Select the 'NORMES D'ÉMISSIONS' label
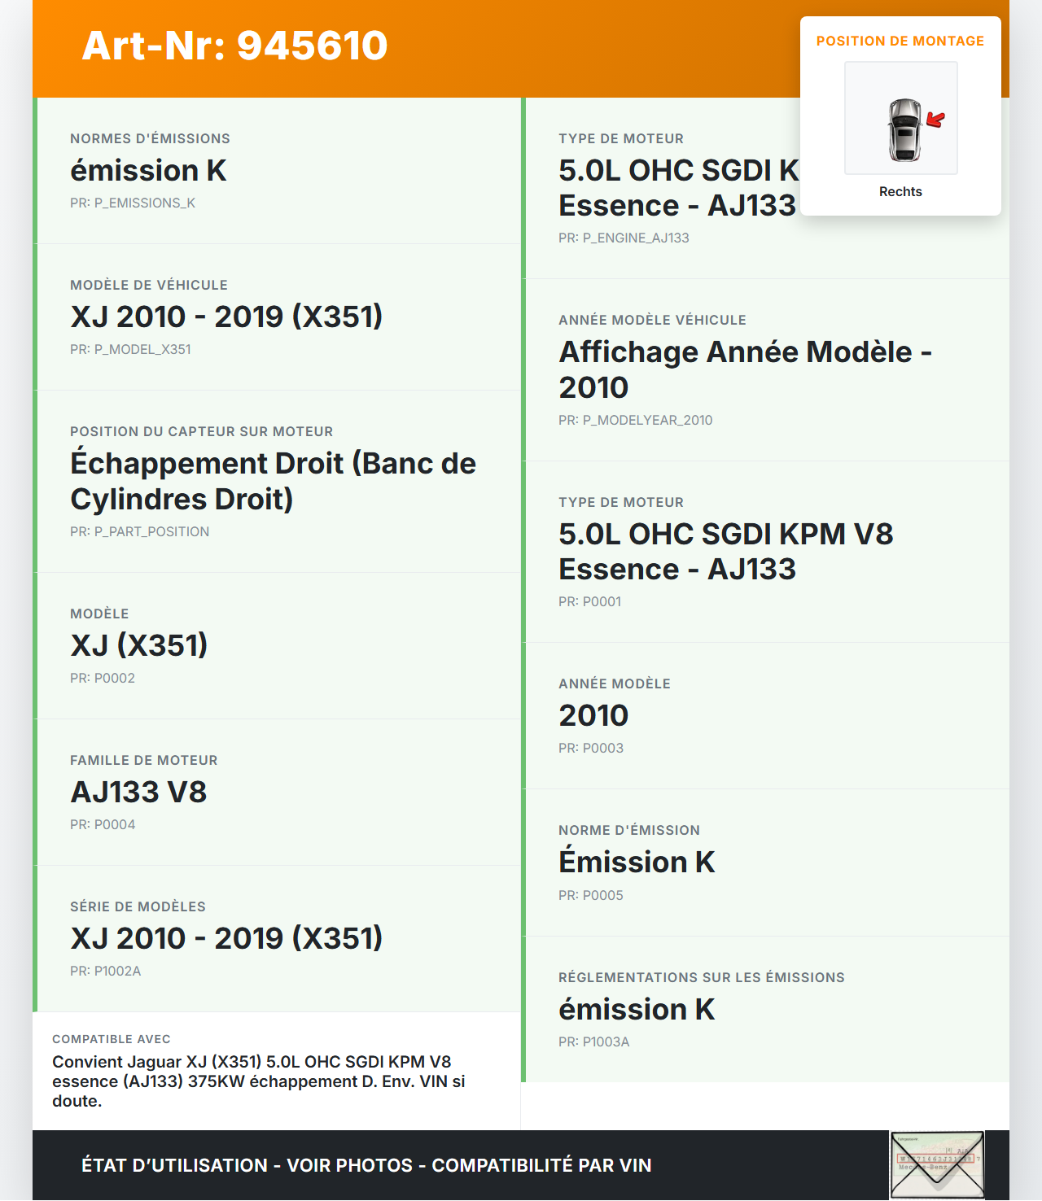The image size is (1042, 1201). [150, 138]
